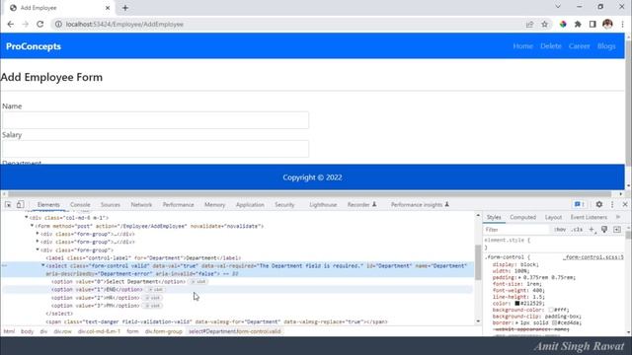Open the Chrome three-dot menu
Image resolution: width=632 pixels, height=355 pixels.
pos(622,24)
